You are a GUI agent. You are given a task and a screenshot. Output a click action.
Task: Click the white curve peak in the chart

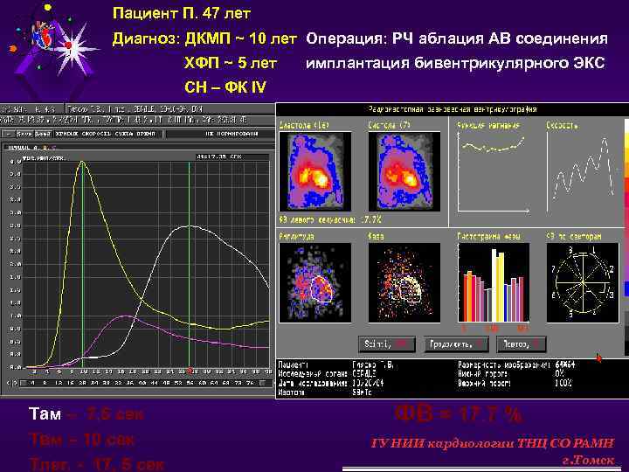(189, 226)
